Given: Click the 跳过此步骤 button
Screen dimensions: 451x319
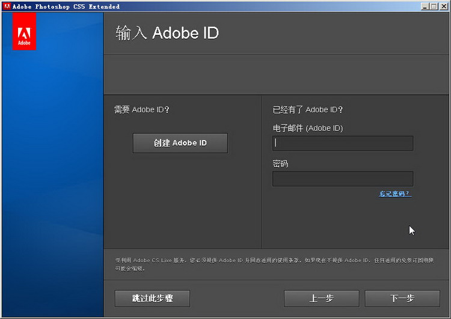Looking at the screenshot, I should tap(152, 299).
